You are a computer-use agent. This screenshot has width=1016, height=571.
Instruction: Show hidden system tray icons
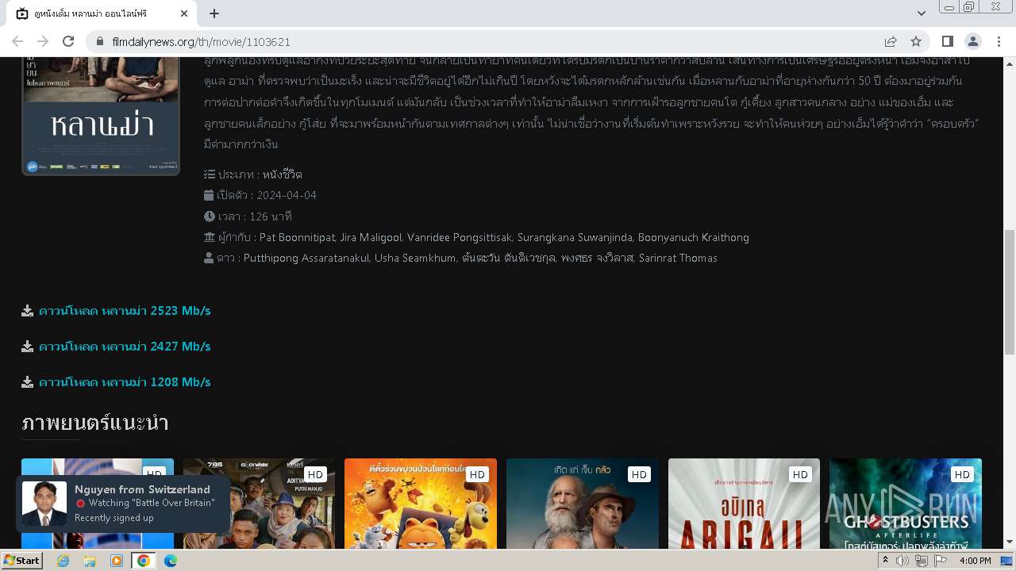click(x=885, y=561)
